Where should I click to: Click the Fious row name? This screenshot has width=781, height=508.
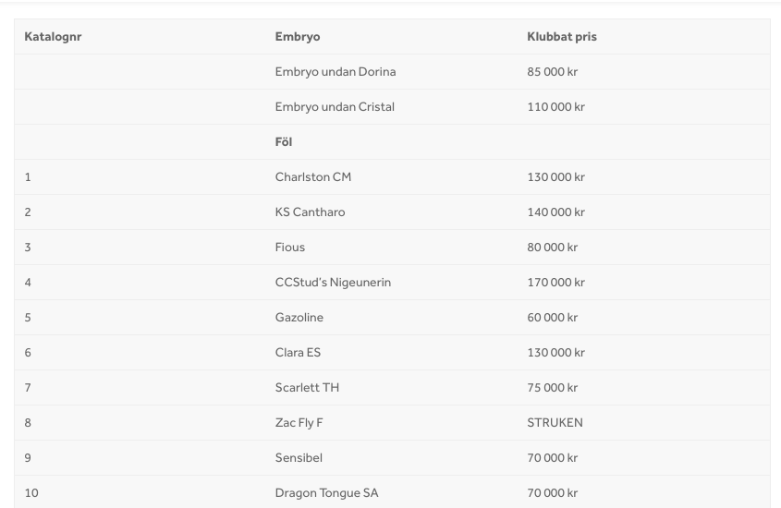click(x=290, y=248)
